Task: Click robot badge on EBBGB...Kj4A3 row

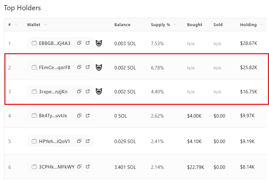Action: click(99, 43)
